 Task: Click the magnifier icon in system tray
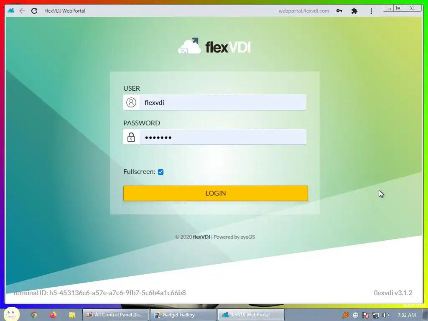[x=346, y=315]
